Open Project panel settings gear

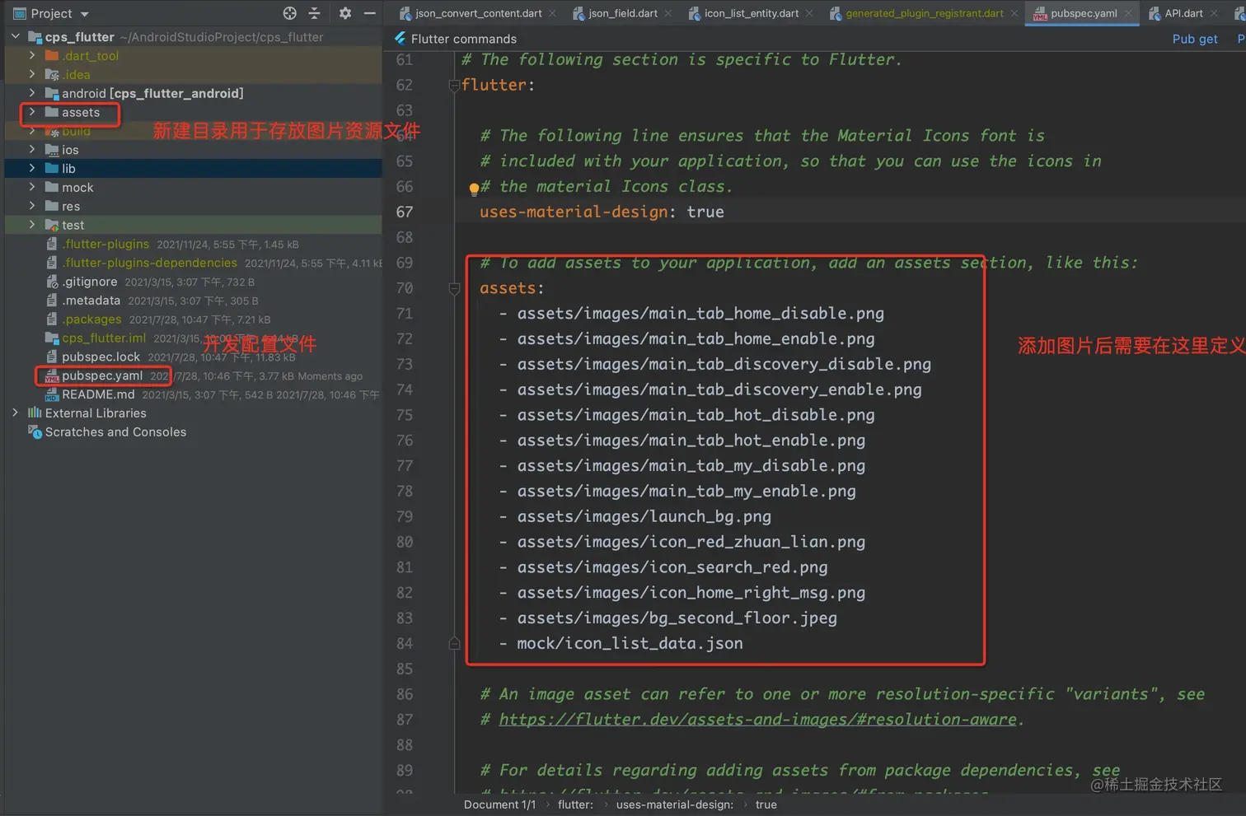coord(345,13)
